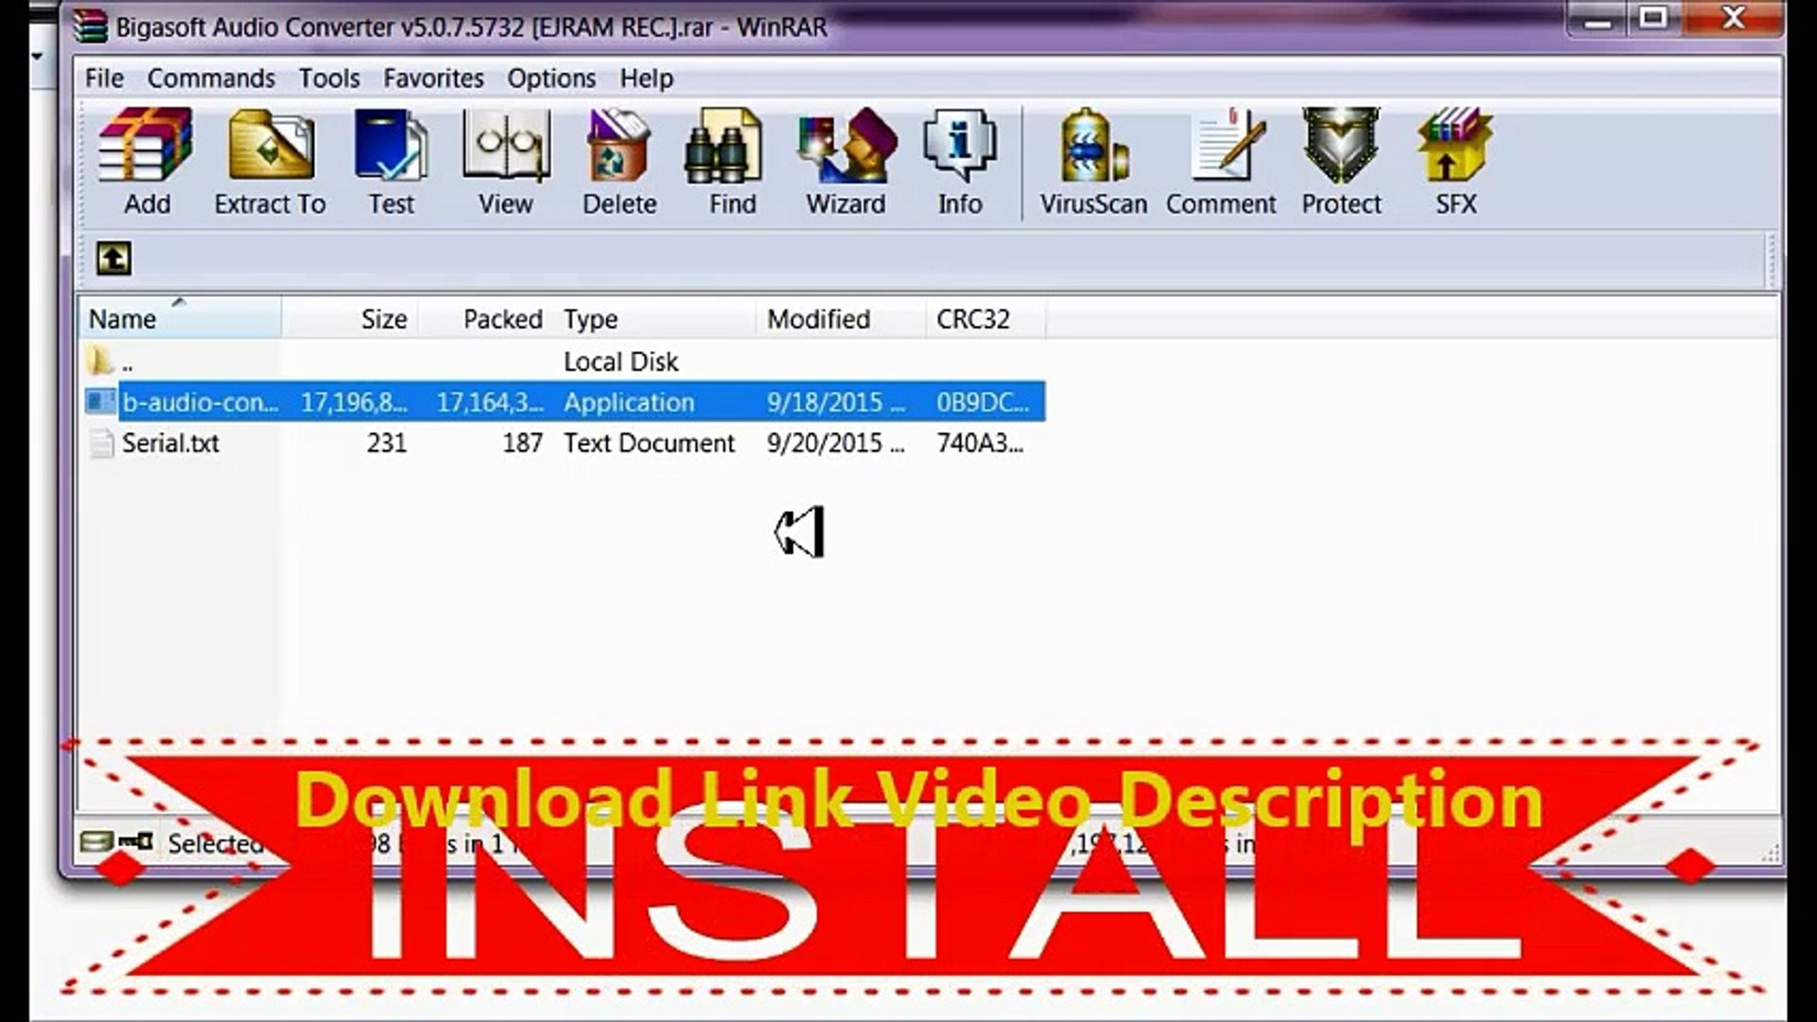The image size is (1817, 1022).
Task: Click the 9/20/2015 modified date
Action: coord(835,443)
